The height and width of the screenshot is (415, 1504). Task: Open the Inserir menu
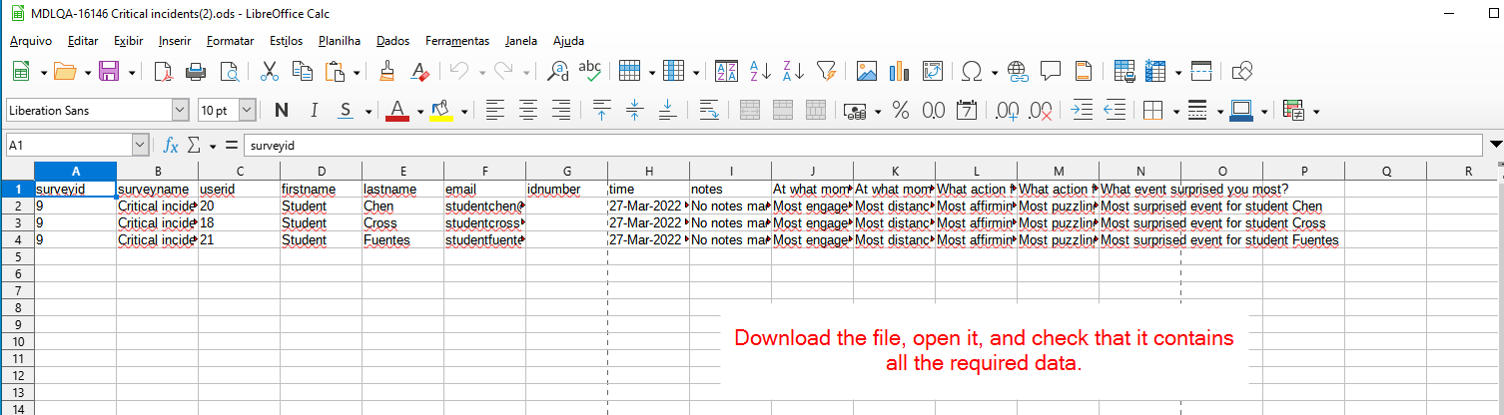click(x=175, y=41)
